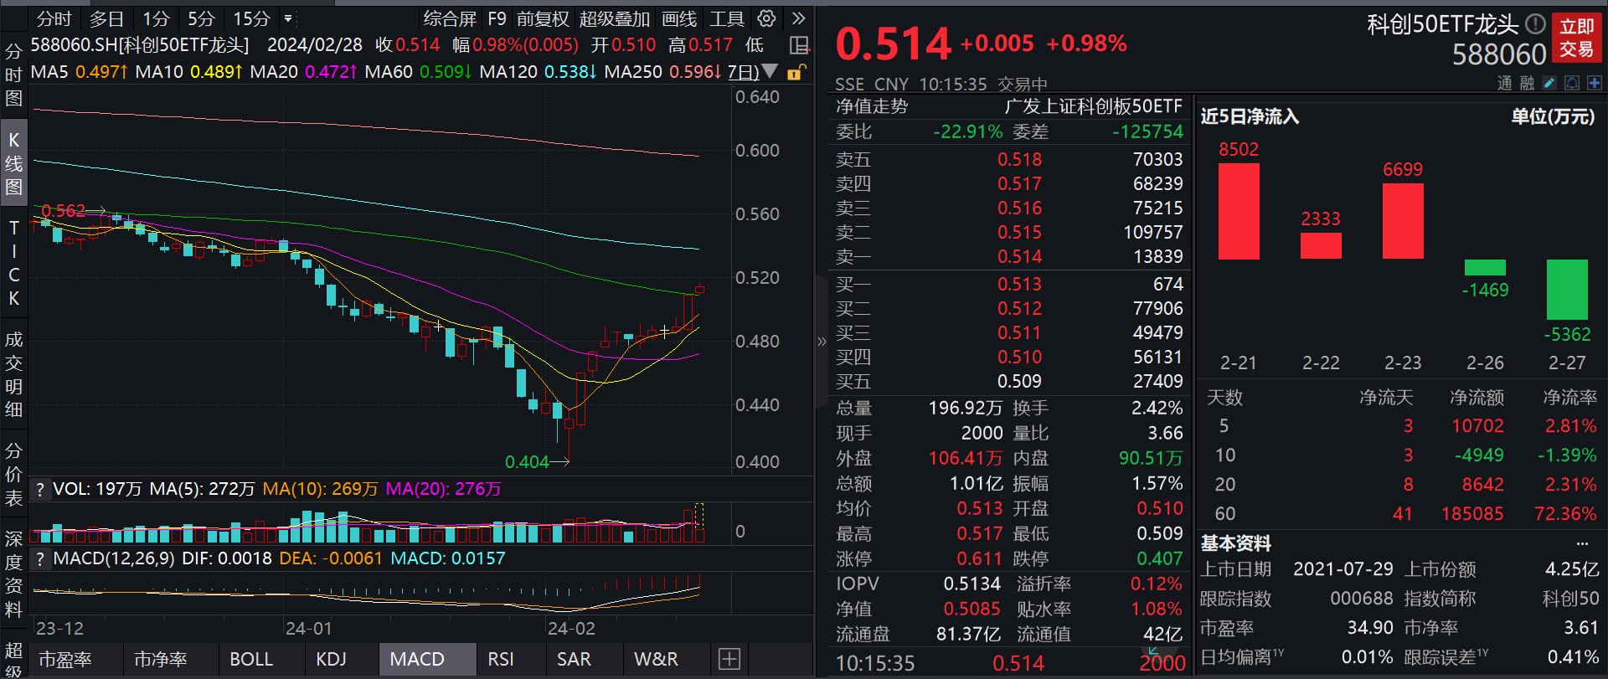Add stock to watchlist plus icon
The height and width of the screenshot is (679, 1608).
(x=1594, y=83)
